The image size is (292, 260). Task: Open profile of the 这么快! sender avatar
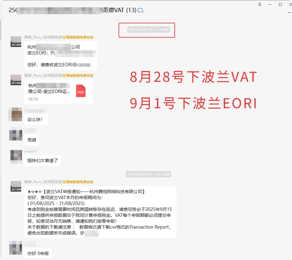pyautogui.click(x=15, y=114)
